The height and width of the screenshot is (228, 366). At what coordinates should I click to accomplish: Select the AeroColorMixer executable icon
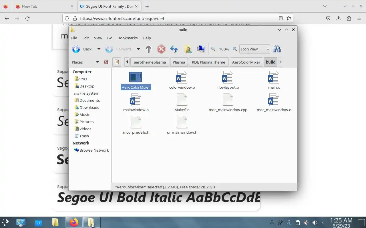pyautogui.click(x=136, y=77)
